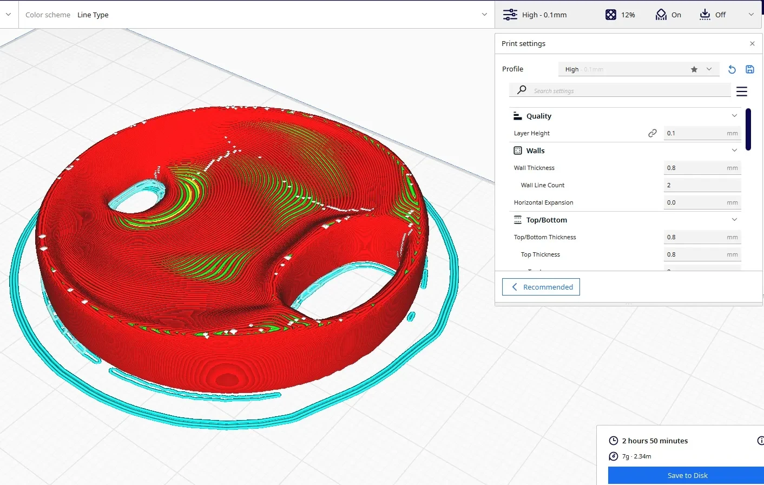Click the Wall Line Count value field
Image resolution: width=764 pixels, height=485 pixels.
(702, 185)
